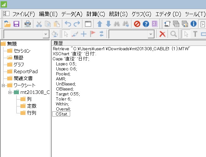Screen dimensions: 206x157
Task: Paste with the clipboard icon
Action: 57,24
